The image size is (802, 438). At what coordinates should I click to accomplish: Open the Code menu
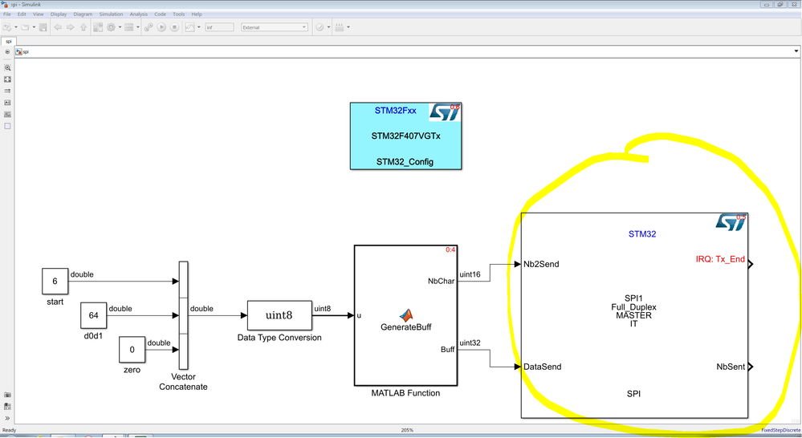[x=160, y=14]
